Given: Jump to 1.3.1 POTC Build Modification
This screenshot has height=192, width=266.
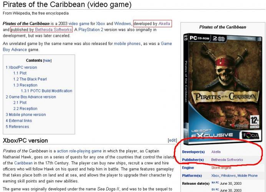Looking at the screenshot, I should point(46,91).
